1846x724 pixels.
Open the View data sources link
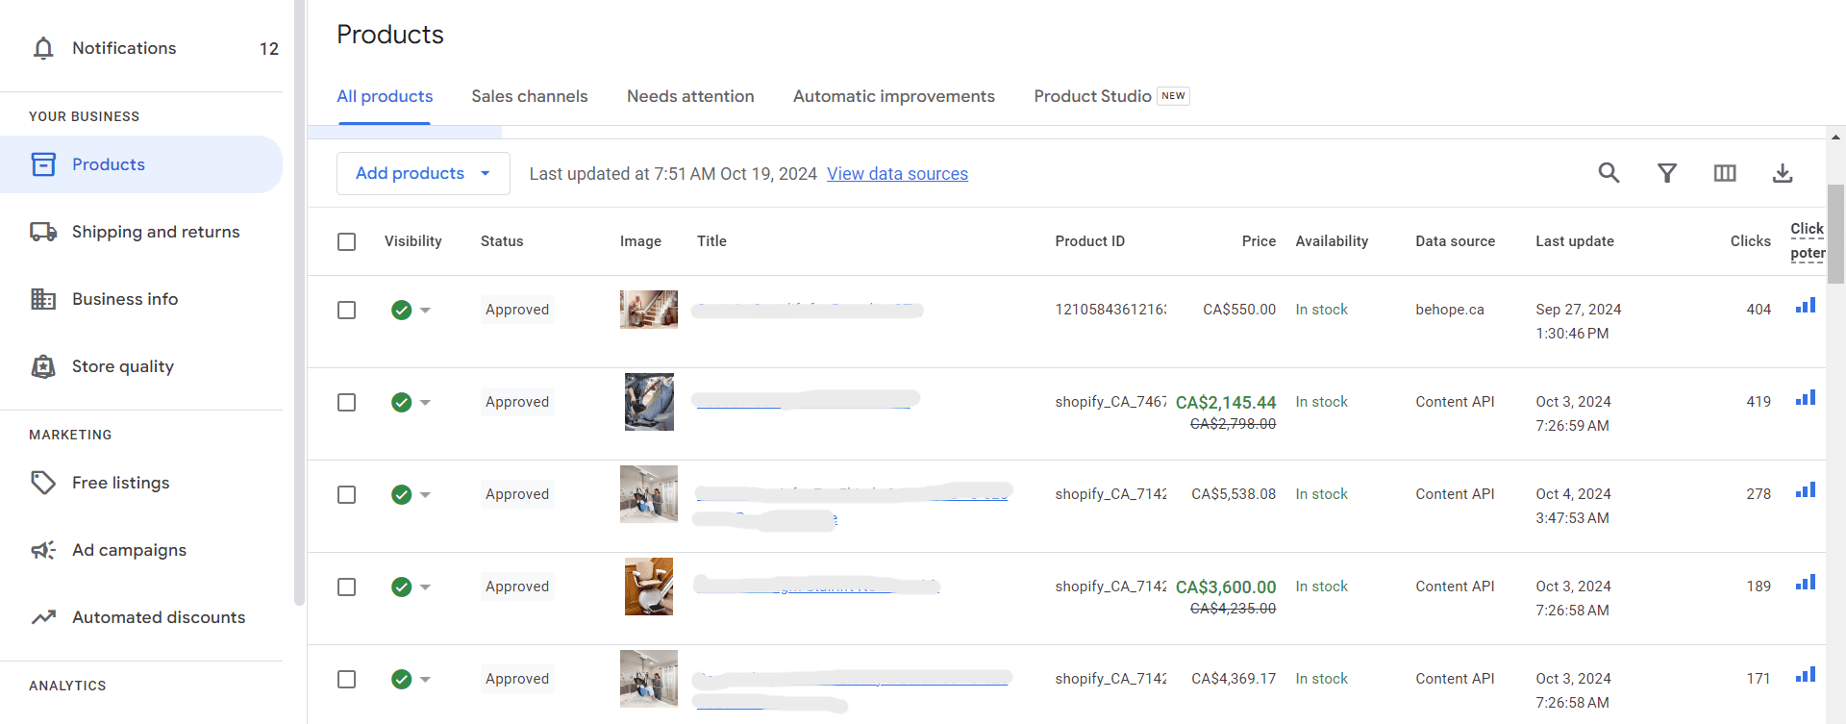897,174
